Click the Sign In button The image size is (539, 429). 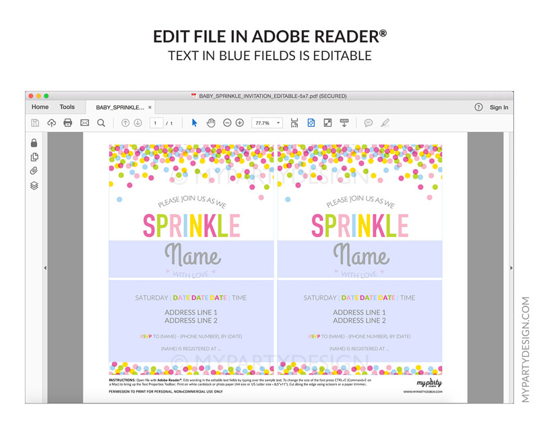pyautogui.click(x=499, y=107)
